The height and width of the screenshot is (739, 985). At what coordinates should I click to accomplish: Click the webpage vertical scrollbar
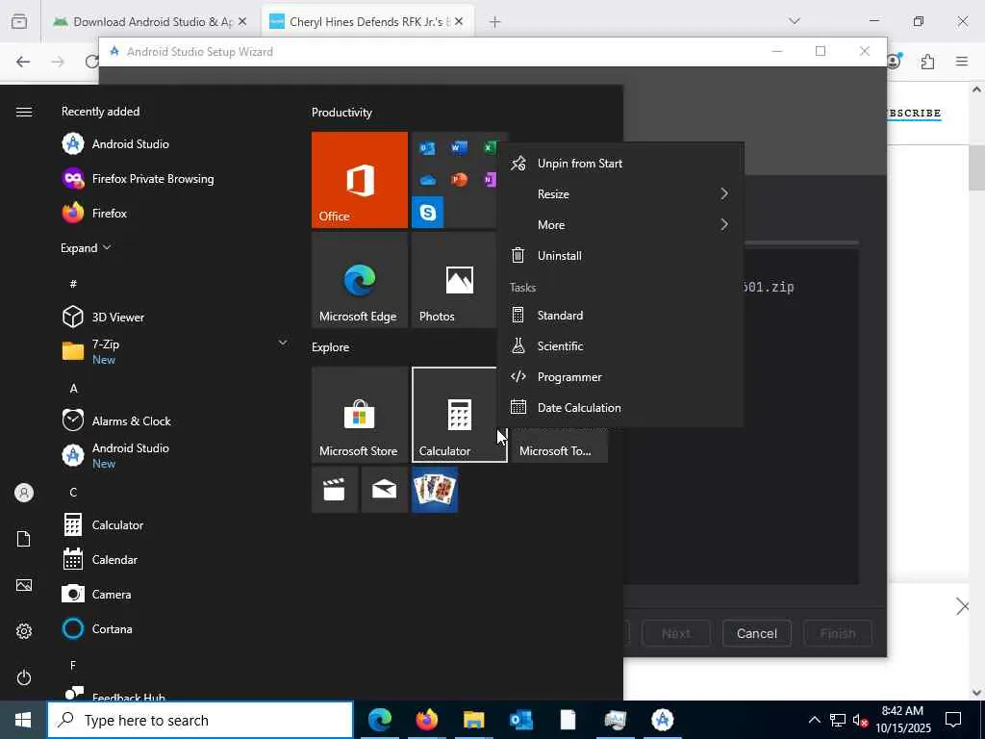(976, 167)
